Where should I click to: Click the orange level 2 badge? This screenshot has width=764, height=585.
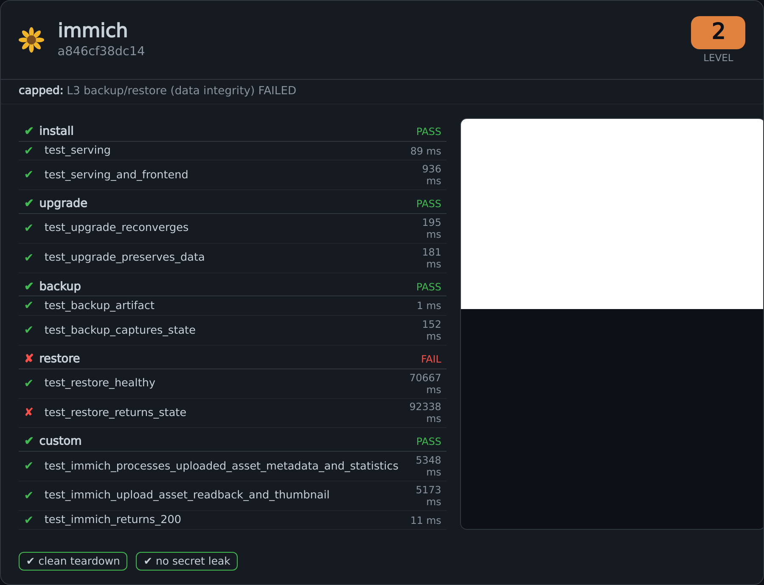pyautogui.click(x=718, y=33)
